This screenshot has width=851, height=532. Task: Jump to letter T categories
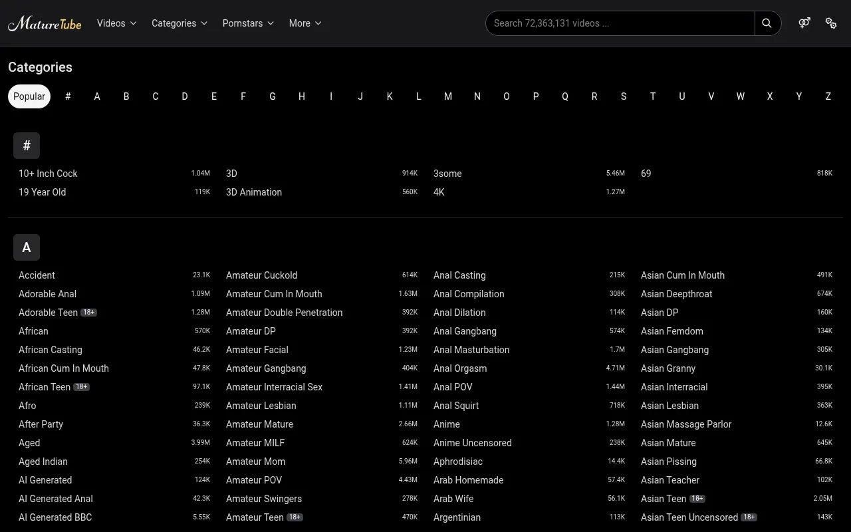click(x=653, y=96)
